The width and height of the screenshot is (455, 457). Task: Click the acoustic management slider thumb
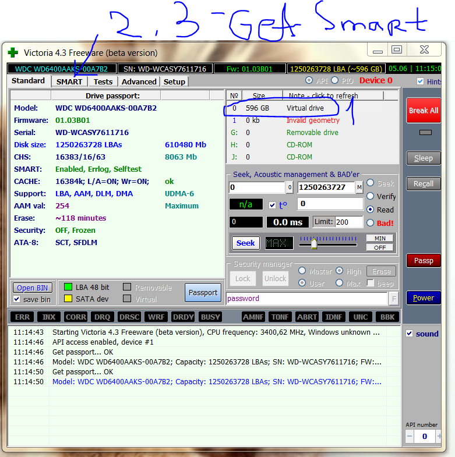(314, 244)
